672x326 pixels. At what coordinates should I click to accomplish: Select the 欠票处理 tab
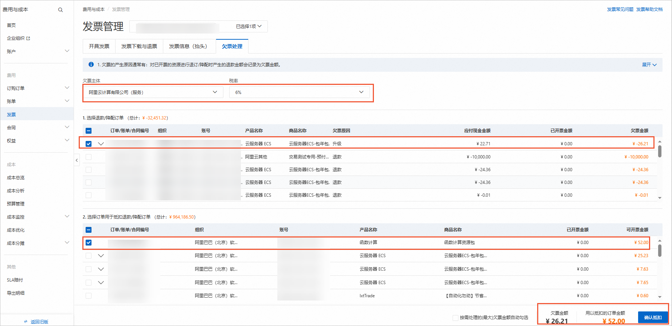232,46
